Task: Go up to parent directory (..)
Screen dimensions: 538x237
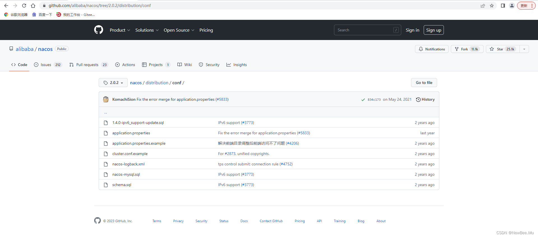Action: click(106, 112)
